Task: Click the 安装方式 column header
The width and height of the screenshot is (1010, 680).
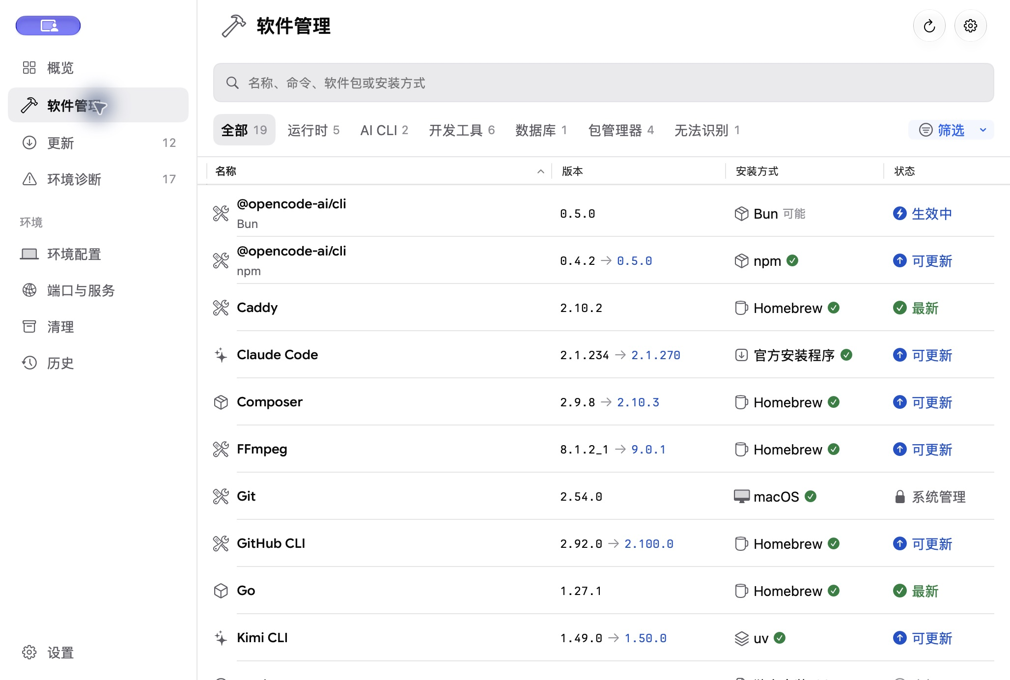Action: click(757, 171)
